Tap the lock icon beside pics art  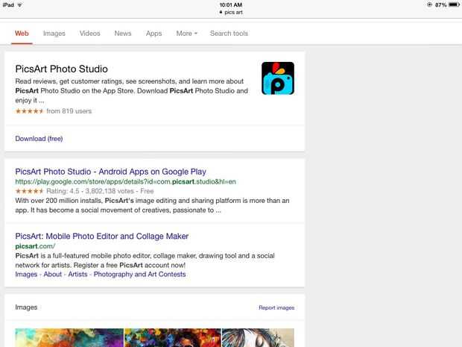point(221,12)
